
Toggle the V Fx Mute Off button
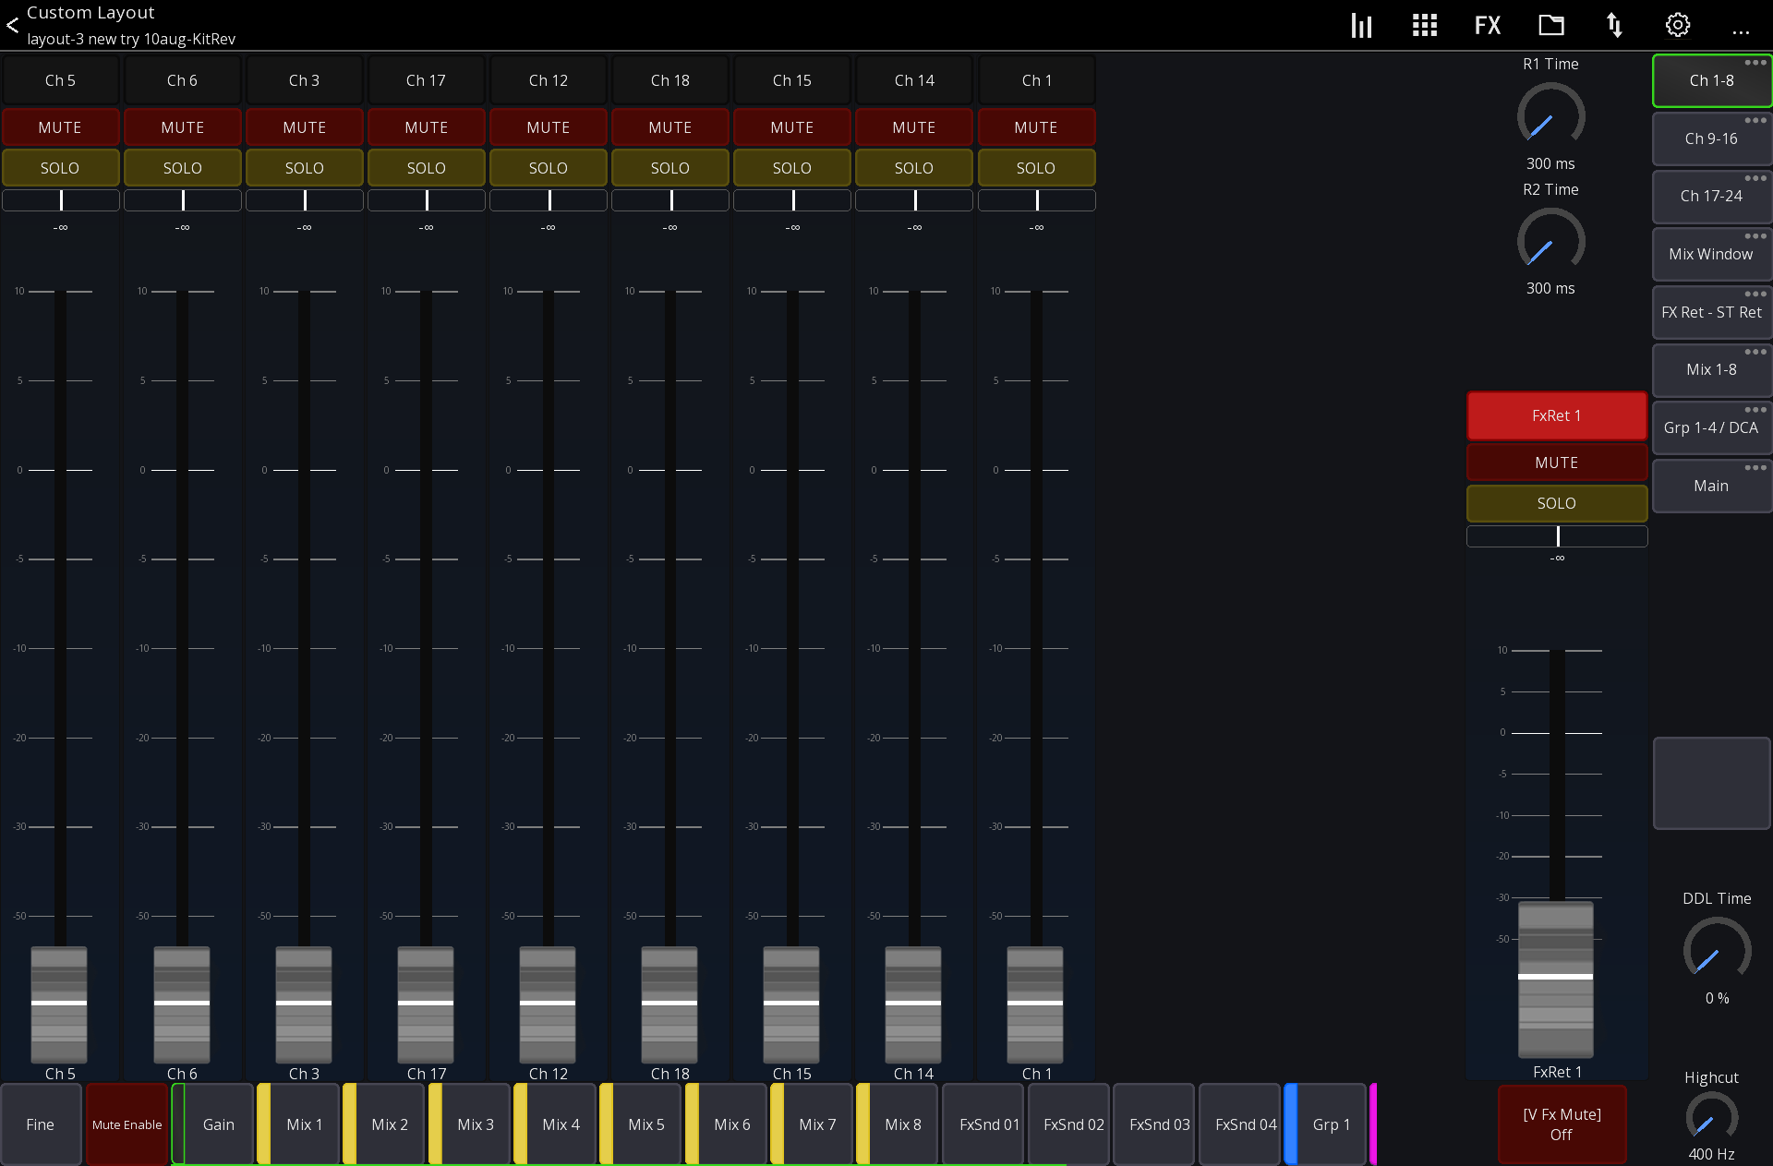[x=1562, y=1124]
